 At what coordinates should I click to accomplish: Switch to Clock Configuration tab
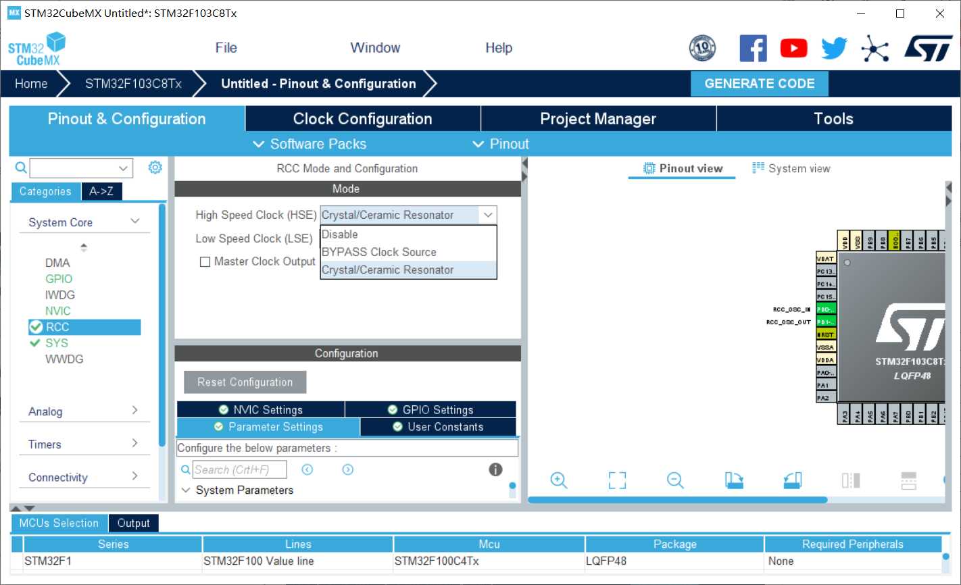(363, 119)
